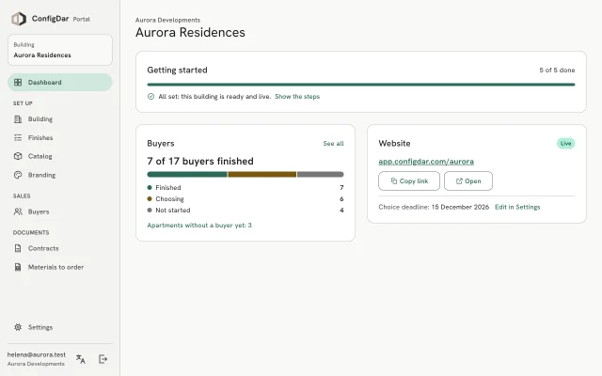Open the Catalog page
This screenshot has height=376, width=602.
tap(60, 156)
